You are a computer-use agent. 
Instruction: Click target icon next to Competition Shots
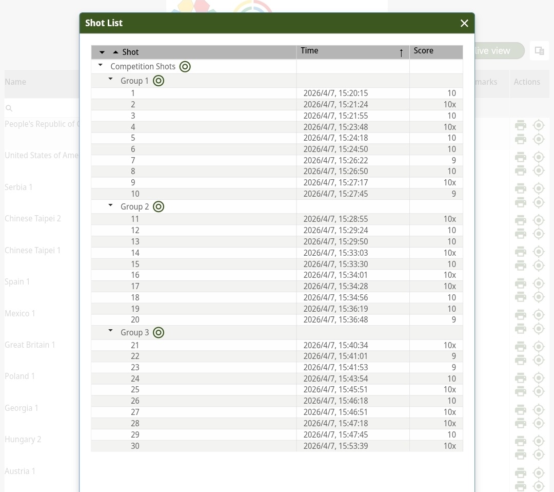(185, 66)
